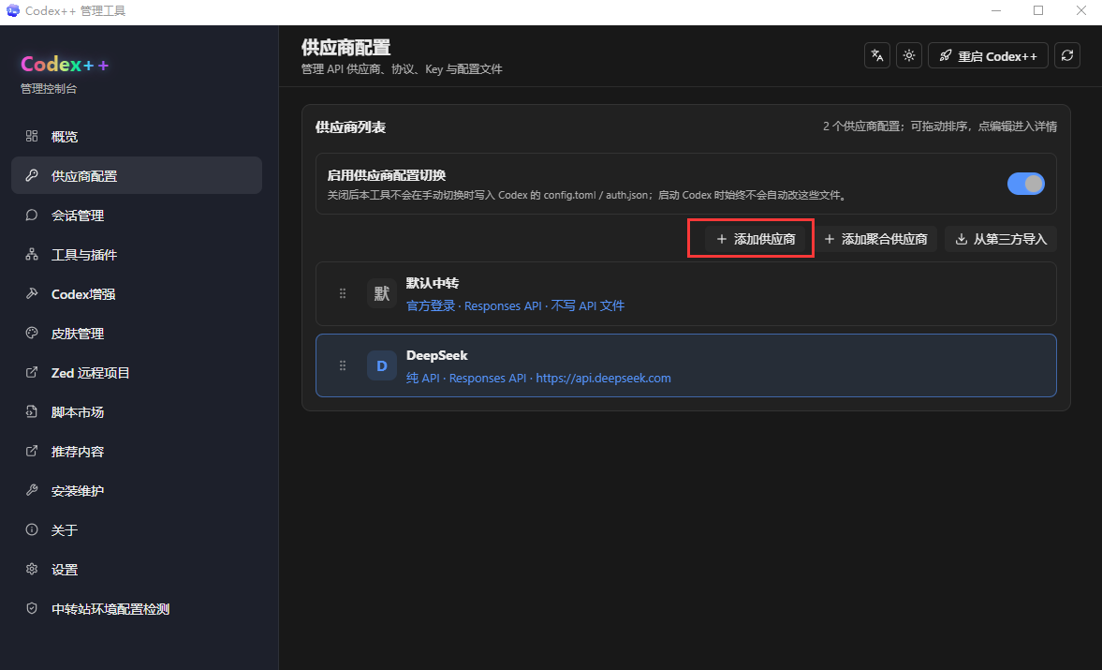Image resolution: width=1102 pixels, height=670 pixels.
Task: Click the language translate icon in header
Action: pos(877,55)
